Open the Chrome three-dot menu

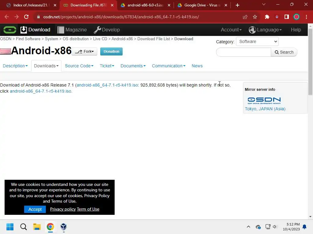[306, 17]
